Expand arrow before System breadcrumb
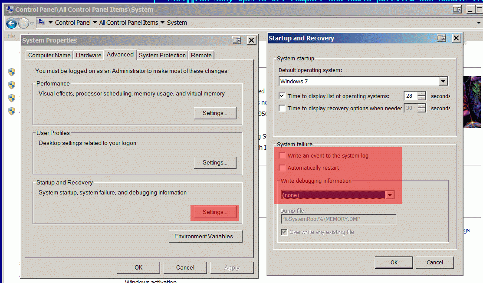483x283 pixels. click(x=162, y=23)
